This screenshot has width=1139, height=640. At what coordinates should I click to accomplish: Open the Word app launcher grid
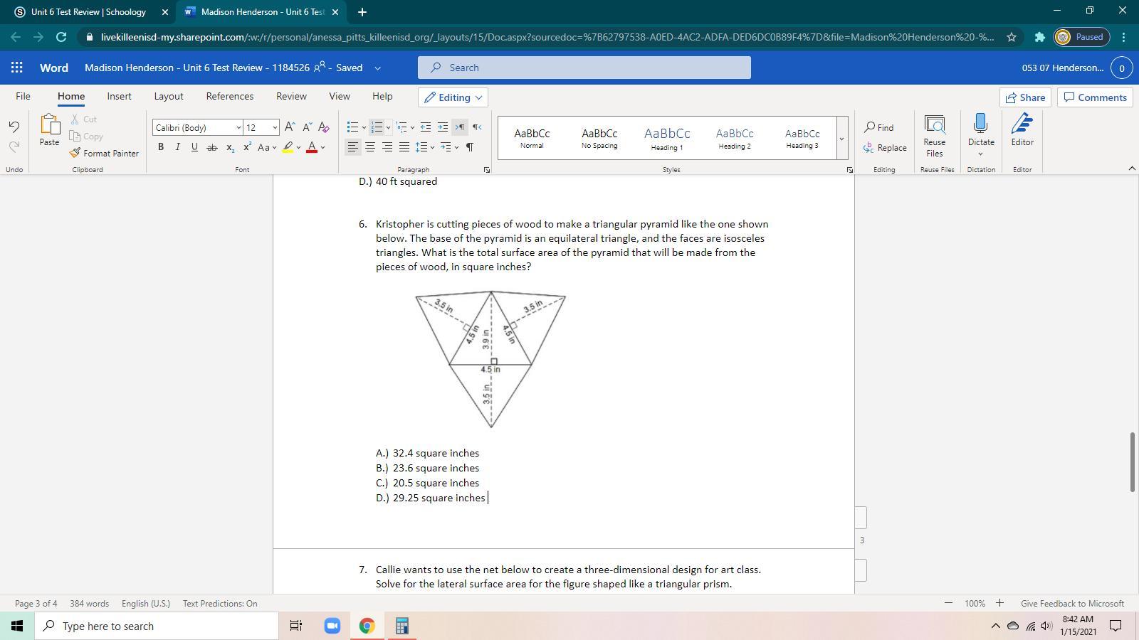pos(16,68)
